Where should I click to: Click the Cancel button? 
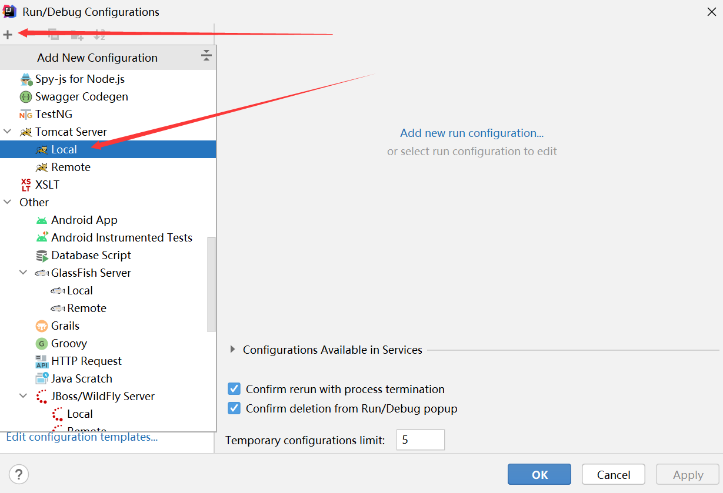(614, 474)
